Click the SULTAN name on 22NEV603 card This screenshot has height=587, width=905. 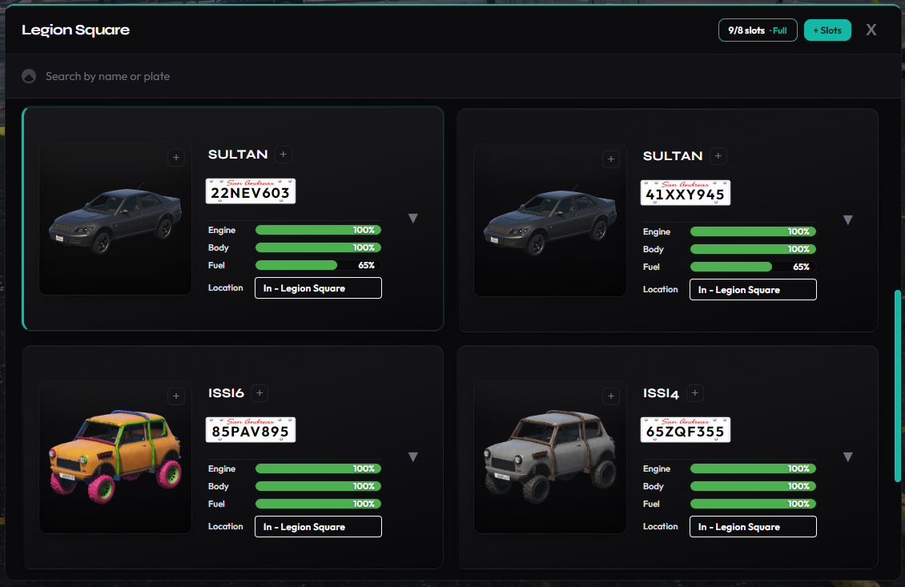[x=238, y=154]
